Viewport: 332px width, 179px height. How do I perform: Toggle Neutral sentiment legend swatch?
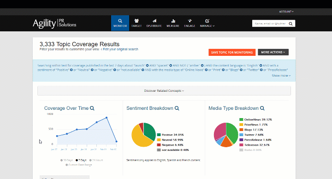click(x=159, y=140)
